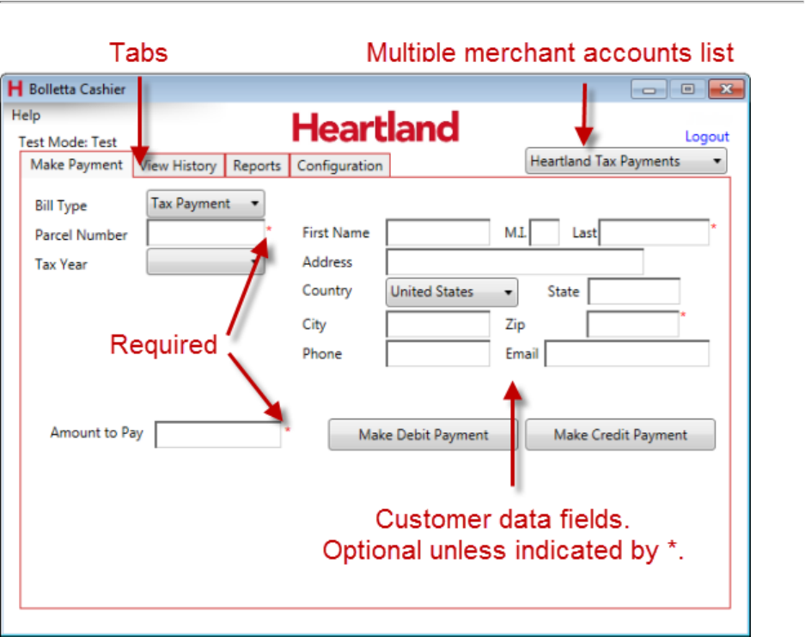Open the Bill Type dropdown

point(205,204)
